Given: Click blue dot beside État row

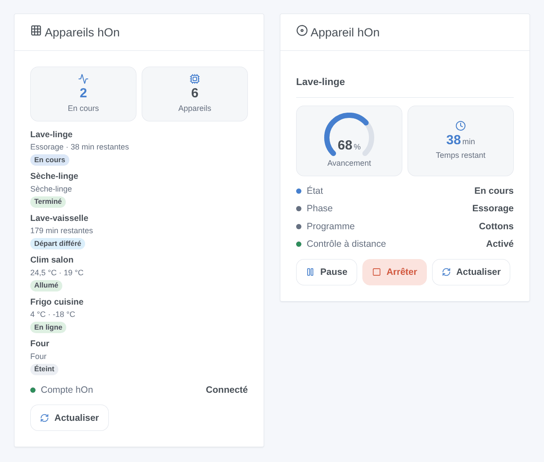Looking at the screenshot, I should tap(299, 191).
